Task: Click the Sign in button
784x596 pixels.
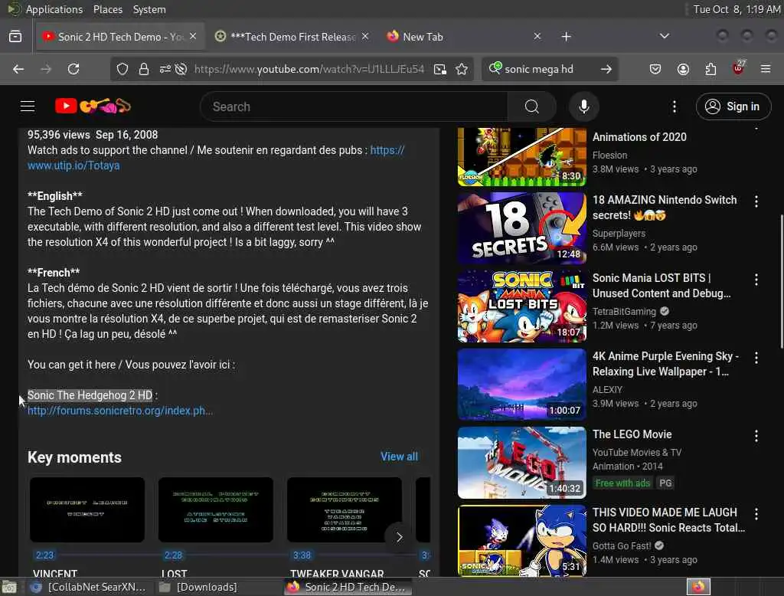Action: tap(733, 106)
